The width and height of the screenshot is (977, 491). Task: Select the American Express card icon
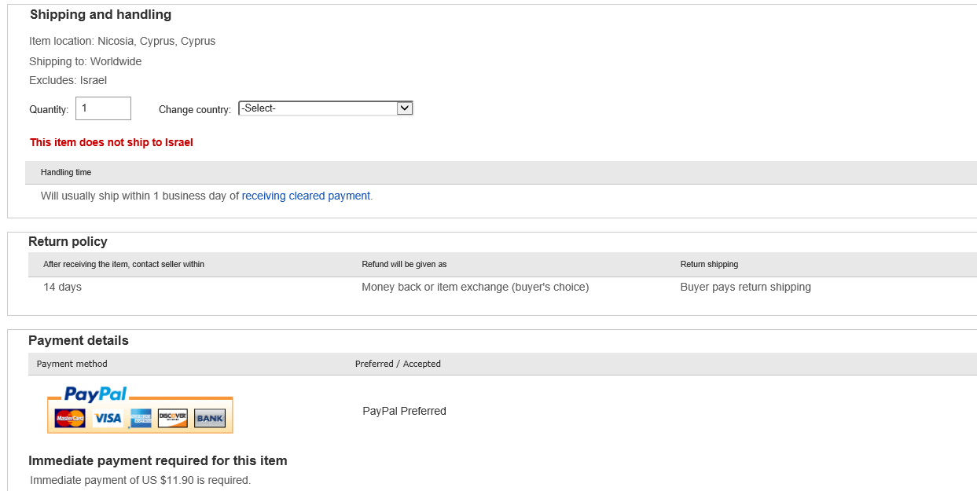pyautogui.click(x=141, y=419)
